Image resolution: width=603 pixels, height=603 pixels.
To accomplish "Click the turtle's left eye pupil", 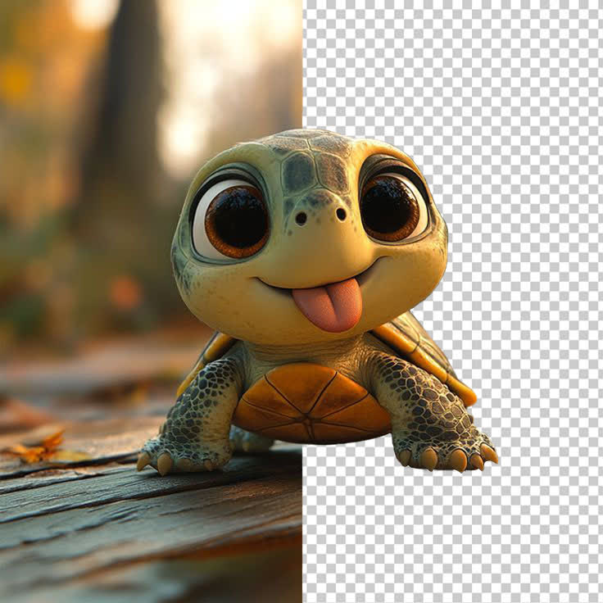I will pyautogui.click(x=237, y=219).
